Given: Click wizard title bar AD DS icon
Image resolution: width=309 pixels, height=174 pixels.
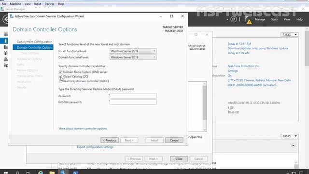Looking at the screenshot, I should 12,16.
